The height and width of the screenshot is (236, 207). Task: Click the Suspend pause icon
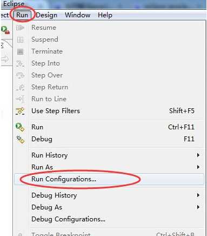click(x=20, y=40)
